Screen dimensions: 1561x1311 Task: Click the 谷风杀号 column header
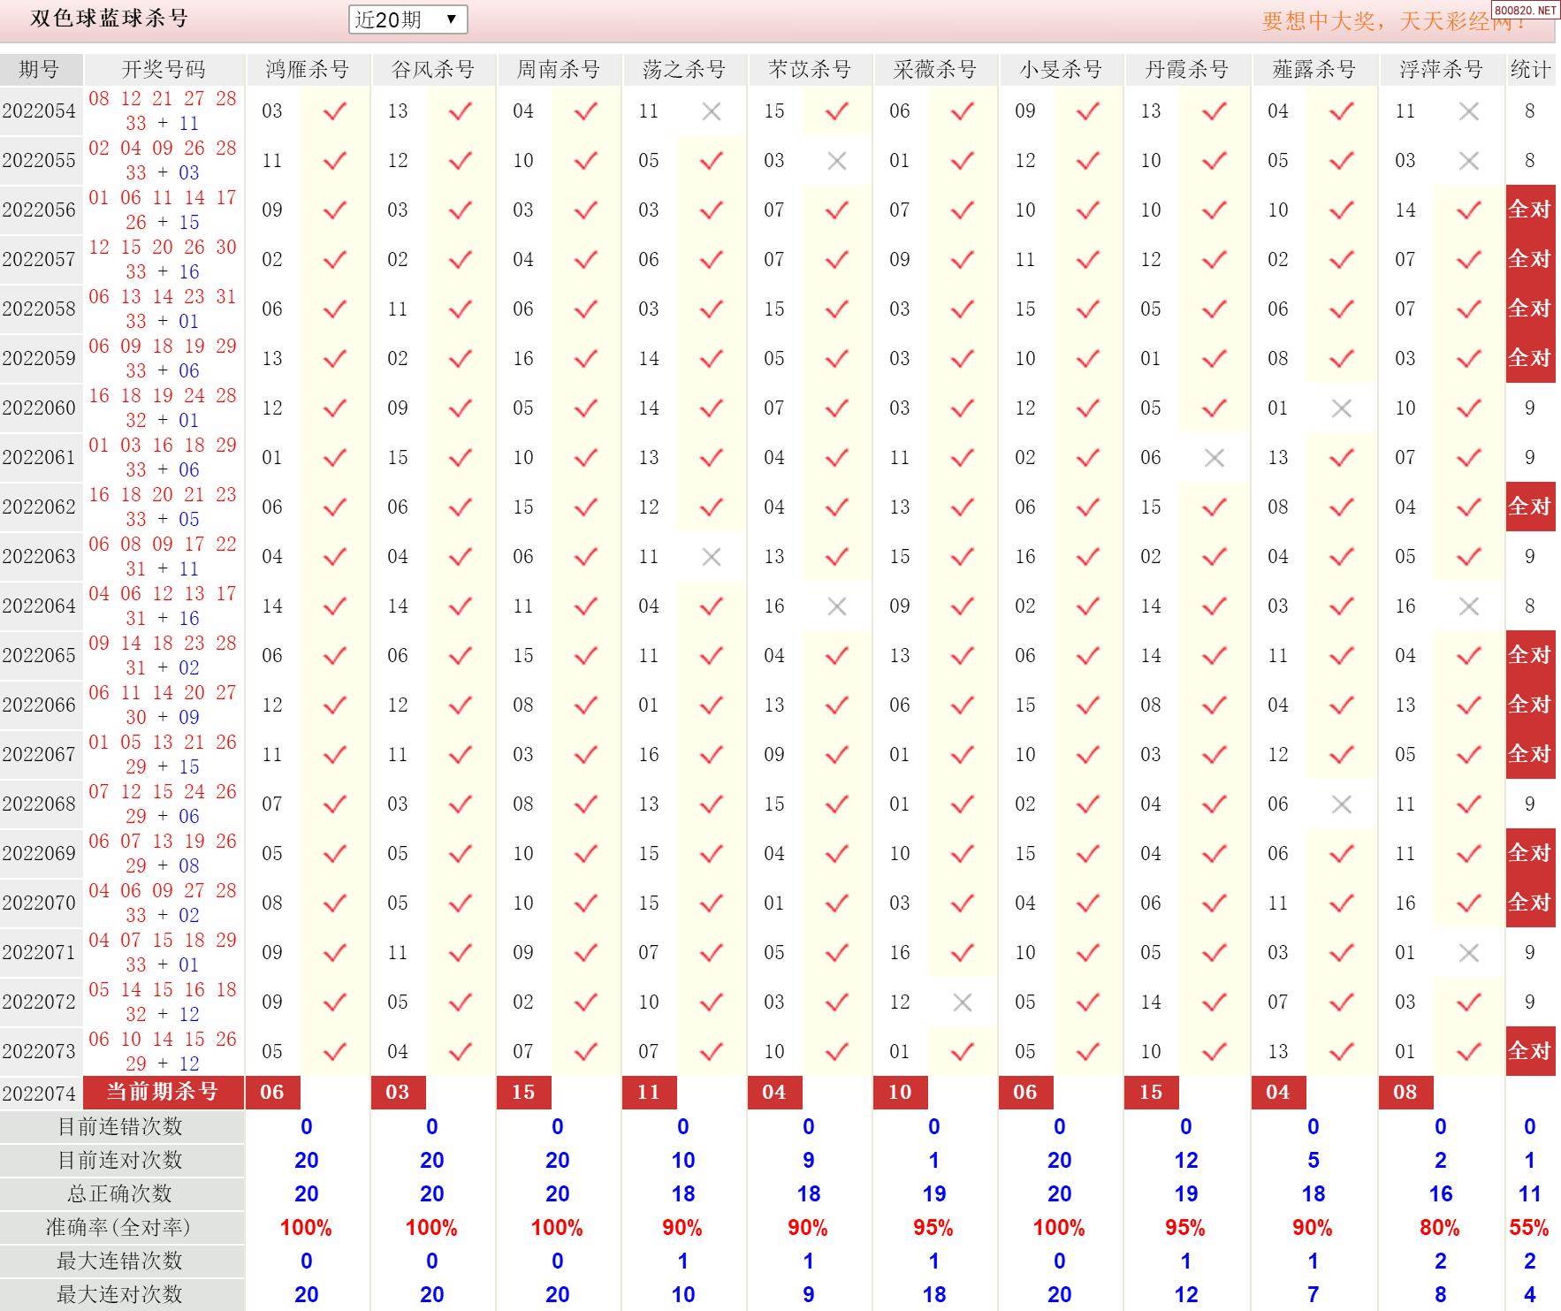pyautogui.click(x=433, y=69)
